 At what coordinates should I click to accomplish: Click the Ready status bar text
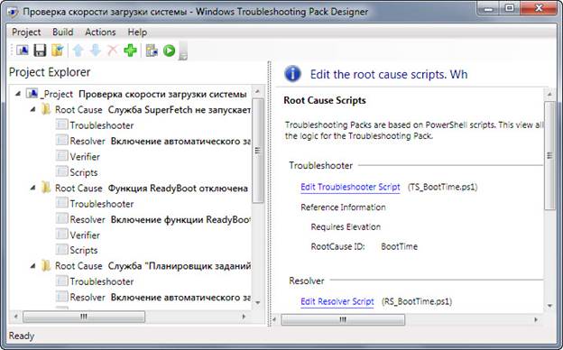[x=22, y=336]
